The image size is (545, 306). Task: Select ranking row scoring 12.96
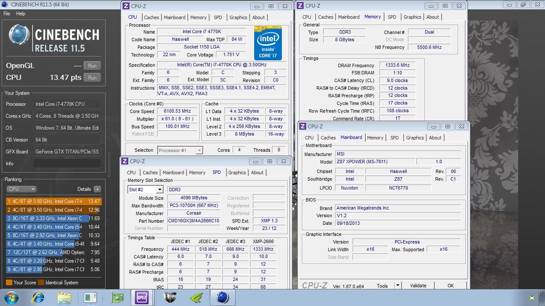[x=54, y=210]
